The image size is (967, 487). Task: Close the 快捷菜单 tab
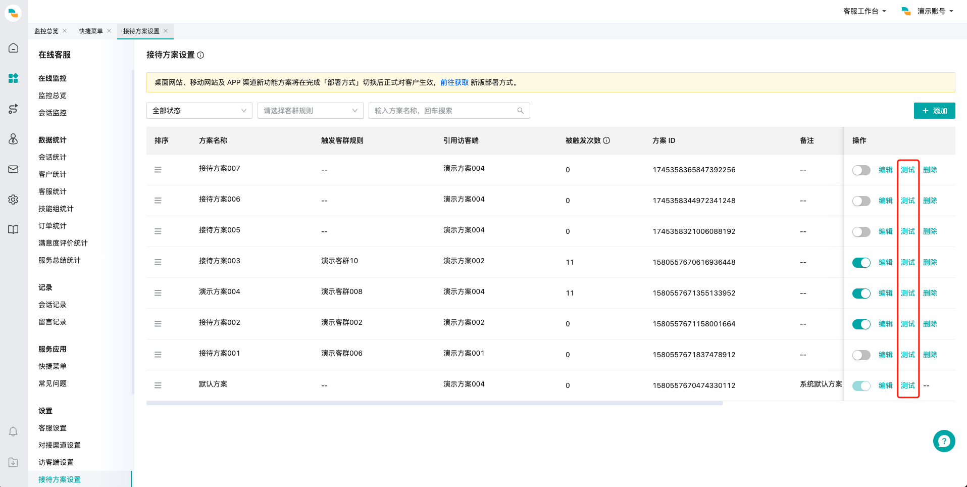click(x=109, y=31)
